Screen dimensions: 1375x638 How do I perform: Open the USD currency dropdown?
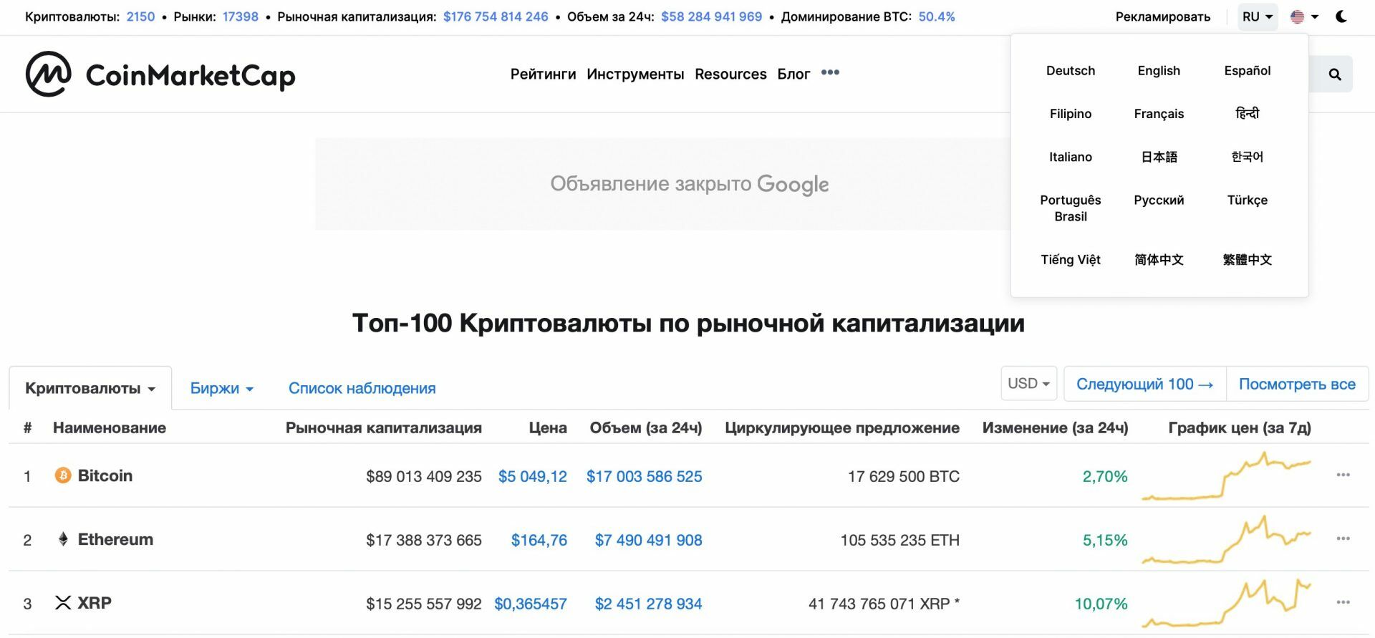click(x=1028, y=384)
